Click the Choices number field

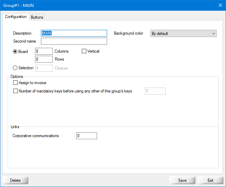click(x=44, y=68)
